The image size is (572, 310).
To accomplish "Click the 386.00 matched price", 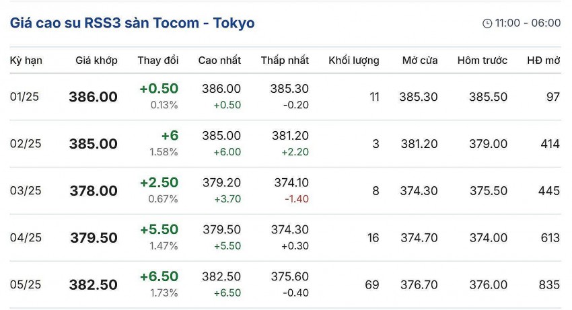I will [x=93, y=98].
